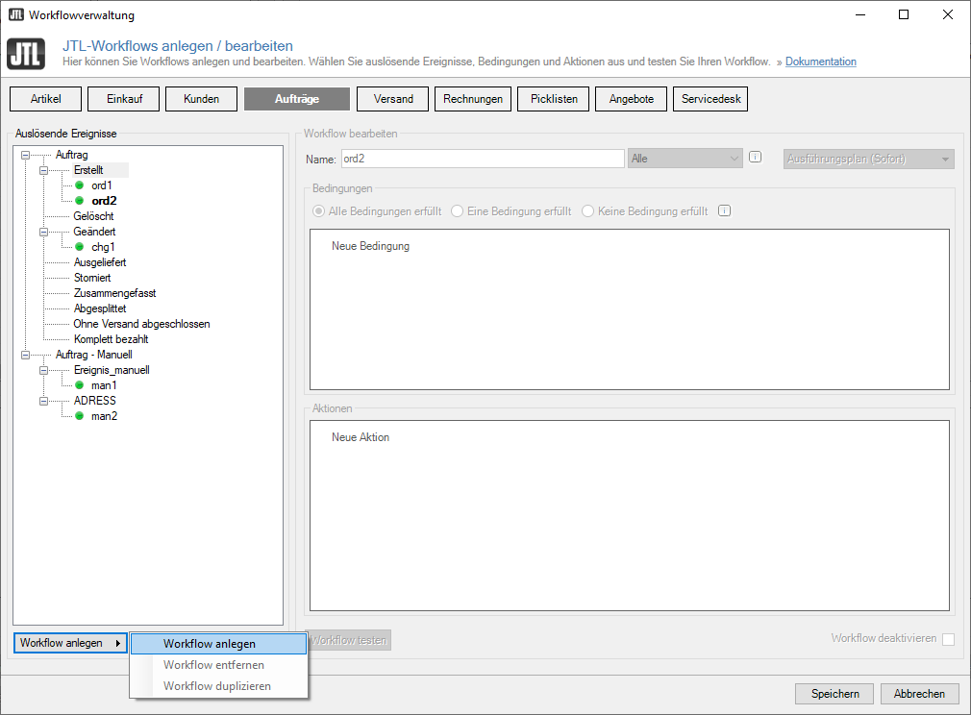
Task: Select the Komplett bezahlt event
Action: tap(111, 339)
